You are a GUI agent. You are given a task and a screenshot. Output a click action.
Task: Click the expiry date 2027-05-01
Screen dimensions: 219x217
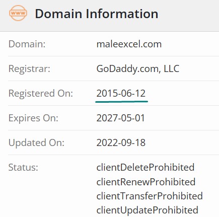(x=120, y=118)
